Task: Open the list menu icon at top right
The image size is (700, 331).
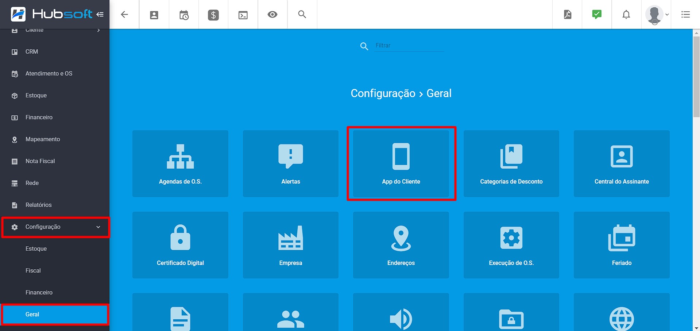Action: (685, 15)
